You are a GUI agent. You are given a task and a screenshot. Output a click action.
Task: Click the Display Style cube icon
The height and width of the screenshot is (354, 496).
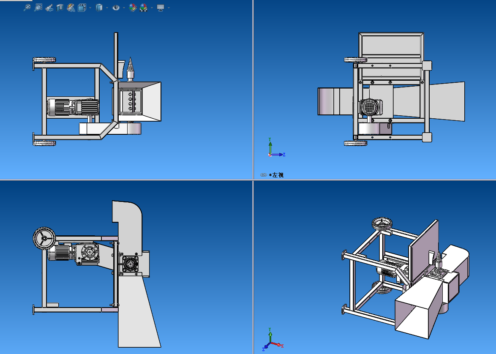[x=99, y=8]
